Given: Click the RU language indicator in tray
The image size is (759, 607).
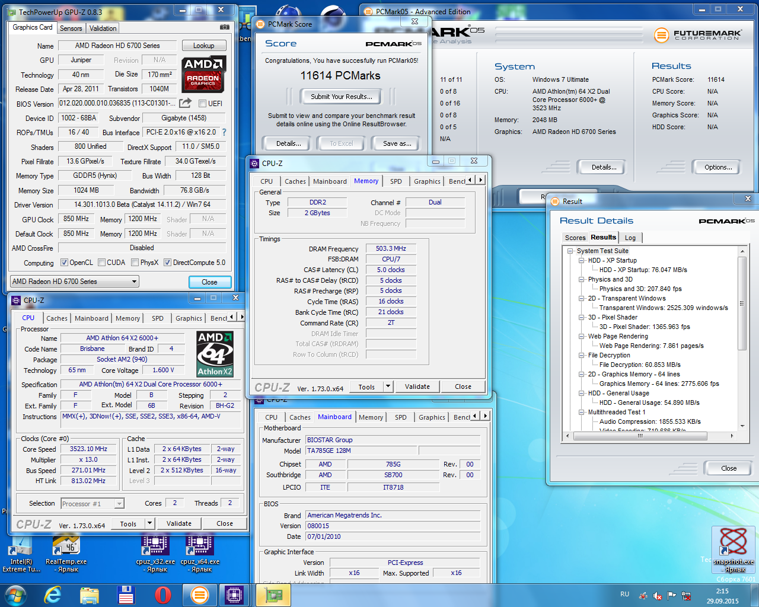Looking at the screenshot, I should click(x=624, y=594).
